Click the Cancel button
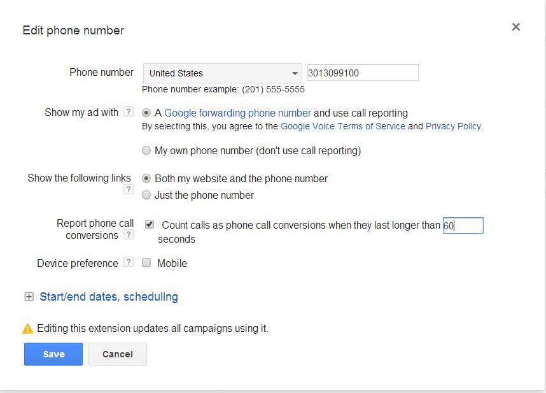Viewport: 546px width, 393px height. 118,354
